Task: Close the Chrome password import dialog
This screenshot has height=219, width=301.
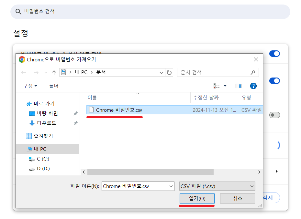Action: 256,59
